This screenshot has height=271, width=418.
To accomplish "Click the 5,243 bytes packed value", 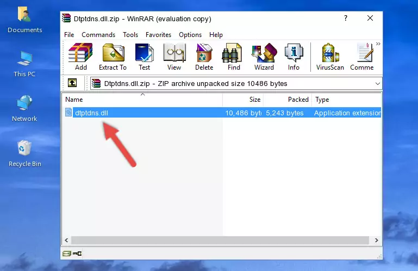I will (284, 113).
